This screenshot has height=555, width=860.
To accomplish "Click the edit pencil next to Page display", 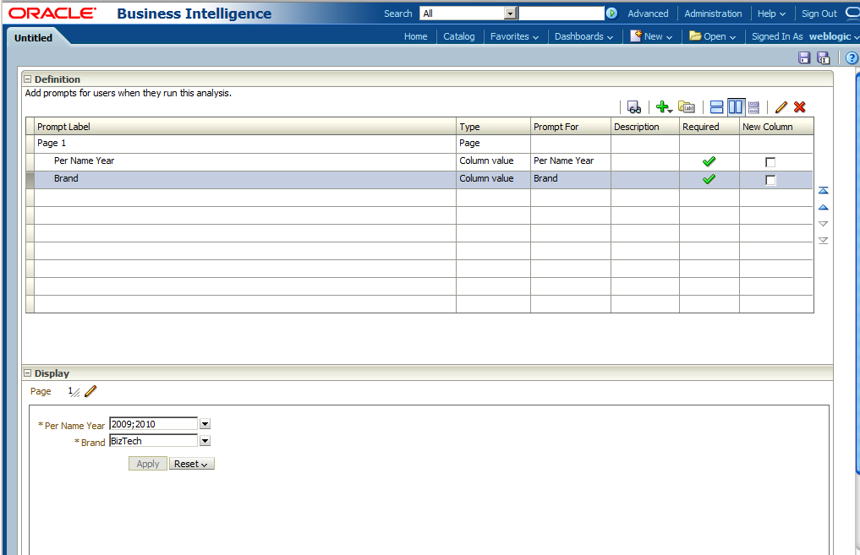I will coord(90,391).
